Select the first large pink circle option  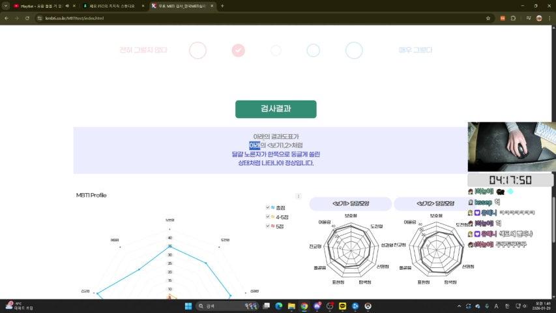[198, 50]
